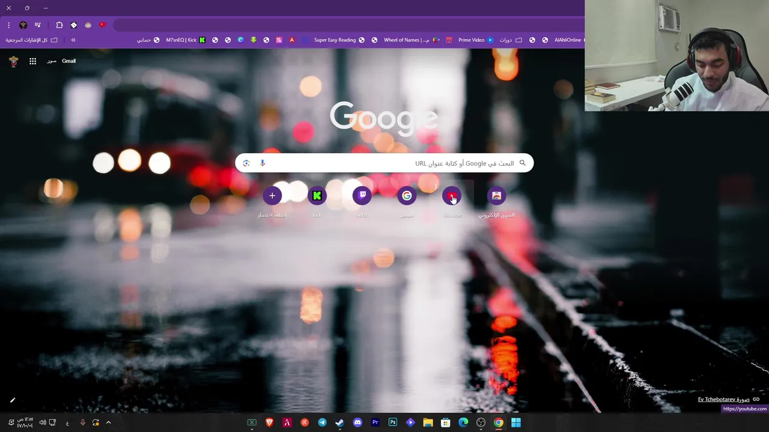Open Discord from the taskbar
The width and height of the screenshot is (769, 432).
click(x=357, y=422)
